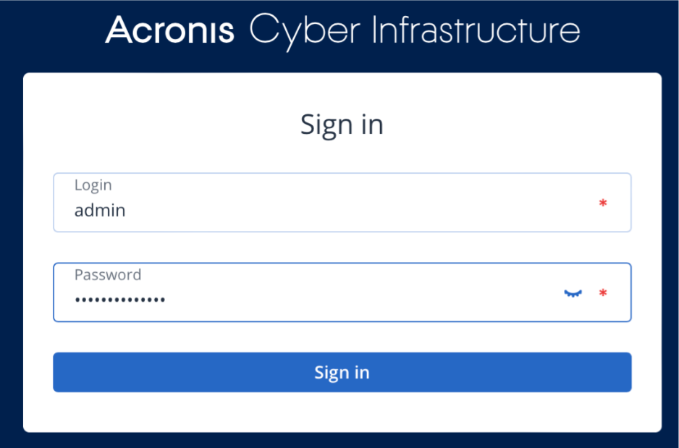Image resolution: width=679 pixels, height=448 pixels.
Task: Place cursor on the admin username text
Action: (x=100, y=211)
